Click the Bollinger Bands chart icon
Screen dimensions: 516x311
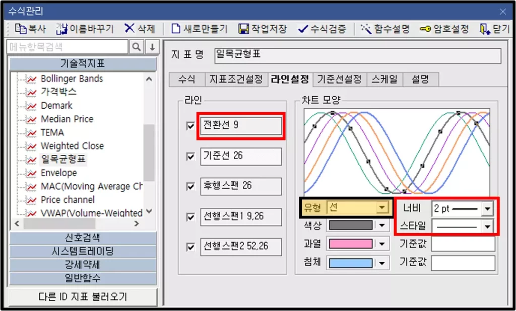coord(32,79)
